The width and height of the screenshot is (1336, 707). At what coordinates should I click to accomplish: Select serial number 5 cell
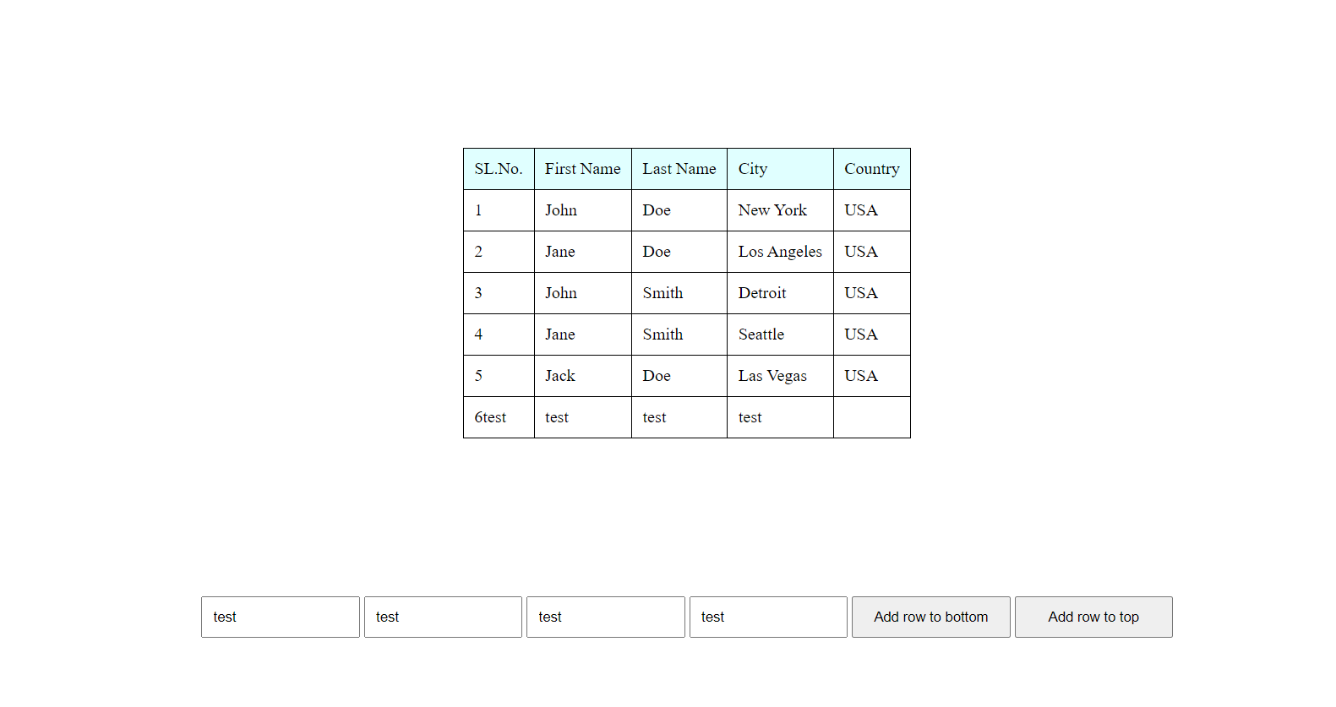499,376
